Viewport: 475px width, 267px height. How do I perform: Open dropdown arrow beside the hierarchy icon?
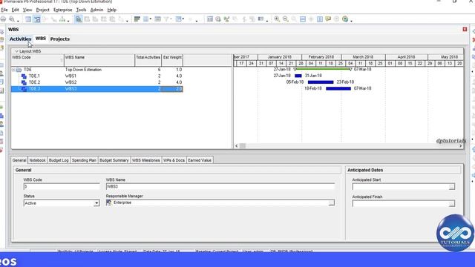click(68, 21)
